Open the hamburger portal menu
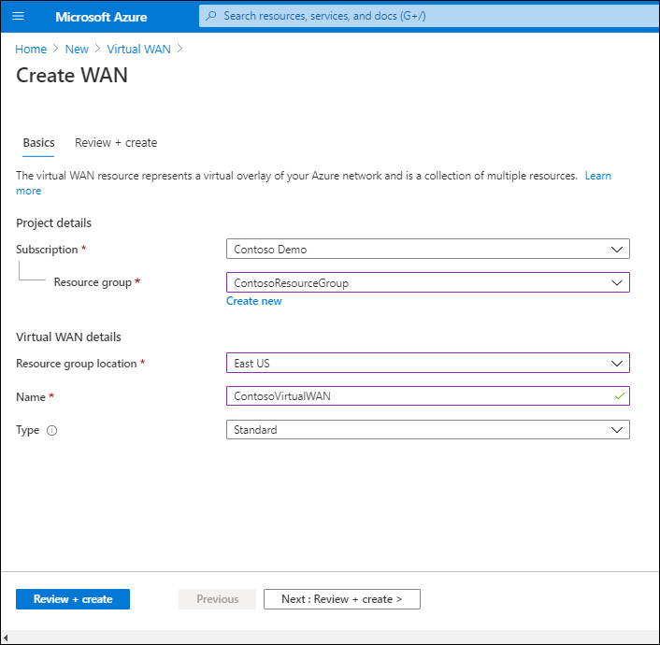Viewport: 660px width, 645px height. [x=18, y=17]
